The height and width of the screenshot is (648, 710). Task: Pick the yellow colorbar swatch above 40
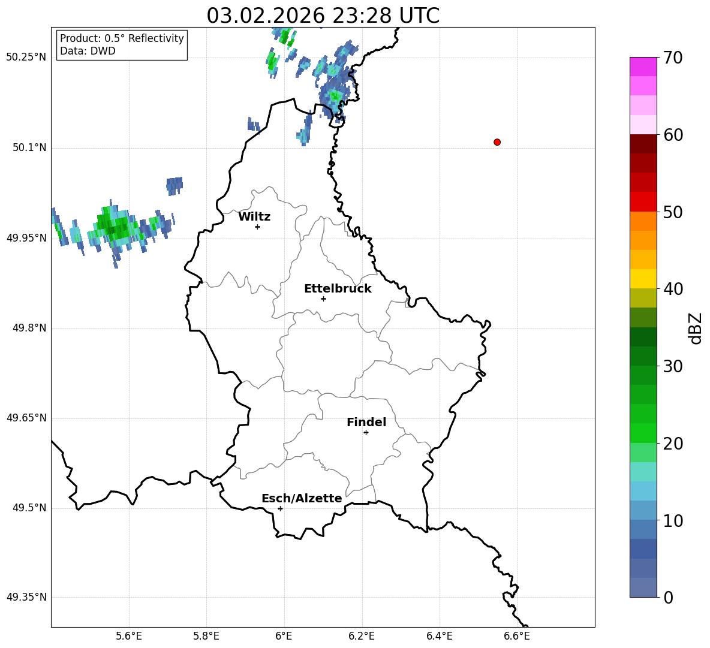pos(643,279)
